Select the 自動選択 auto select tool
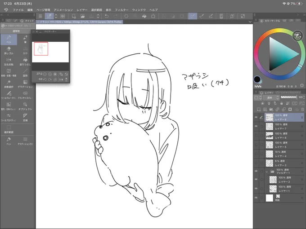The image size is (306, 229). pos(9,84)
